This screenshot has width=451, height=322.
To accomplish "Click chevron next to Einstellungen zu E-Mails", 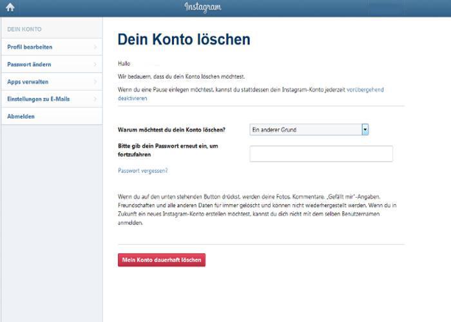I will click(95, 99).
